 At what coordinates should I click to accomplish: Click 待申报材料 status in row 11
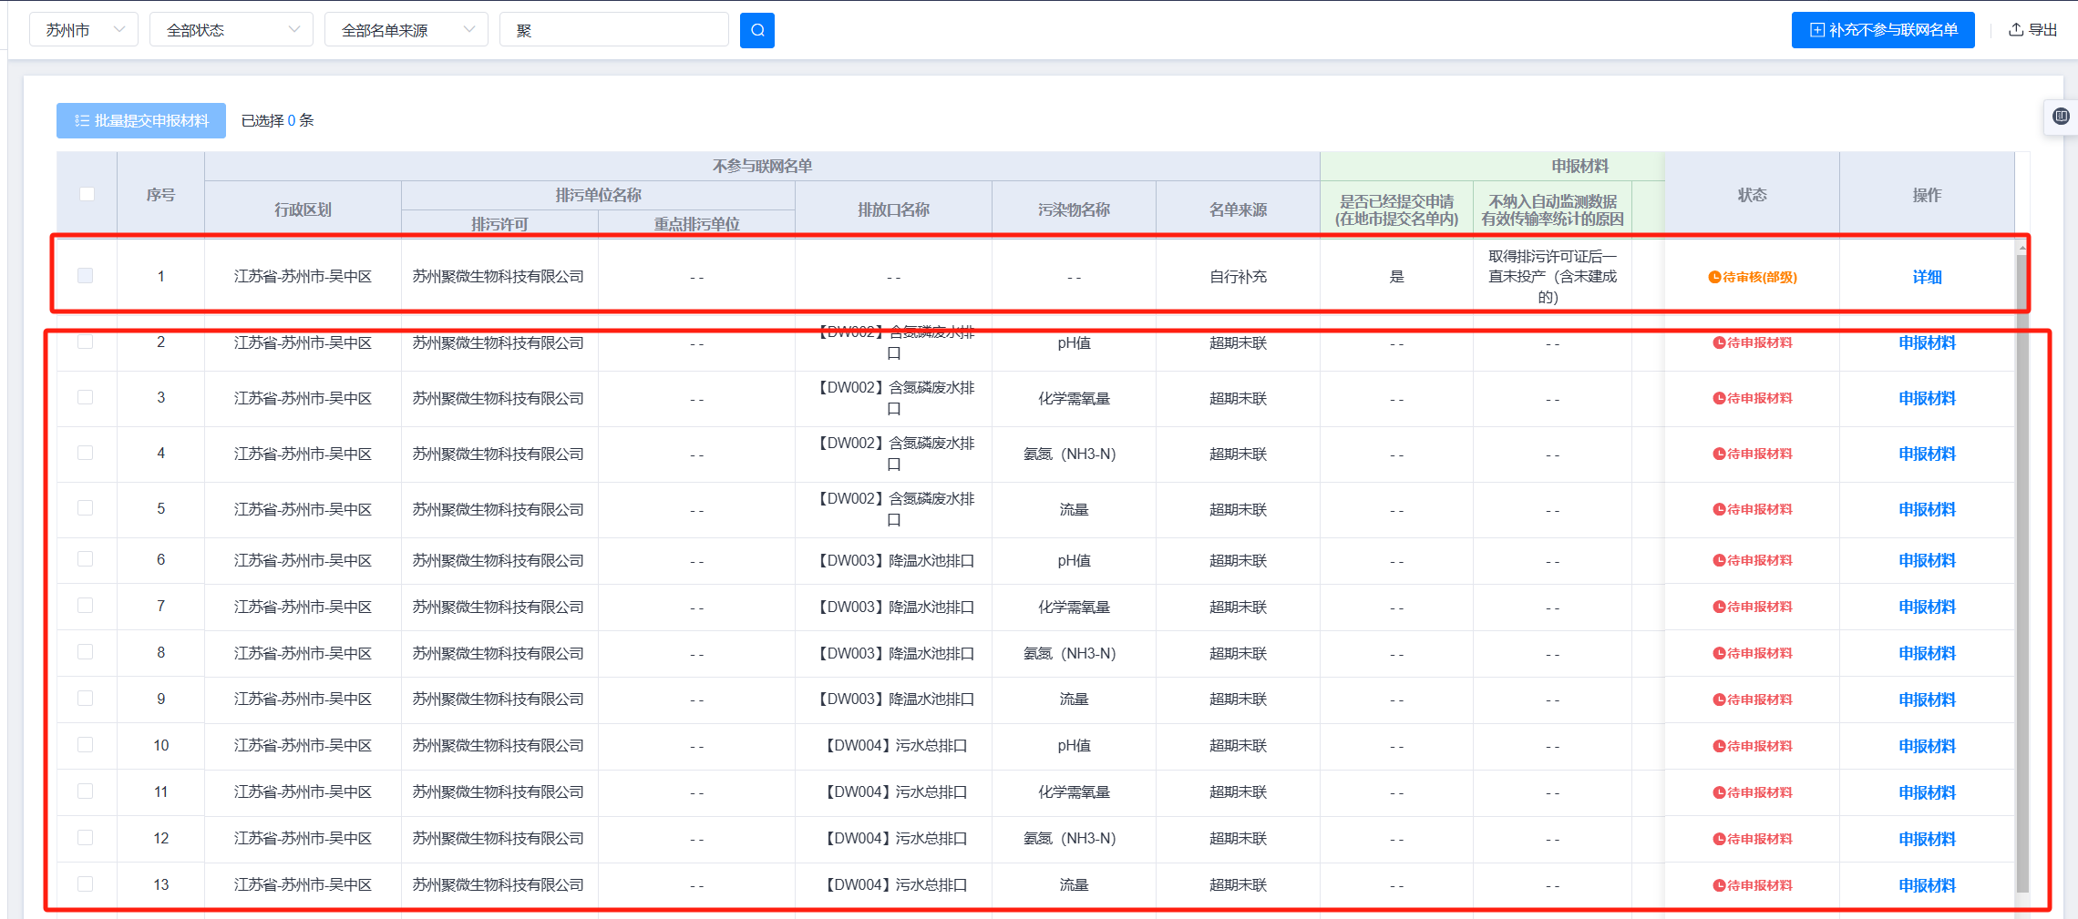point(1753,792)
